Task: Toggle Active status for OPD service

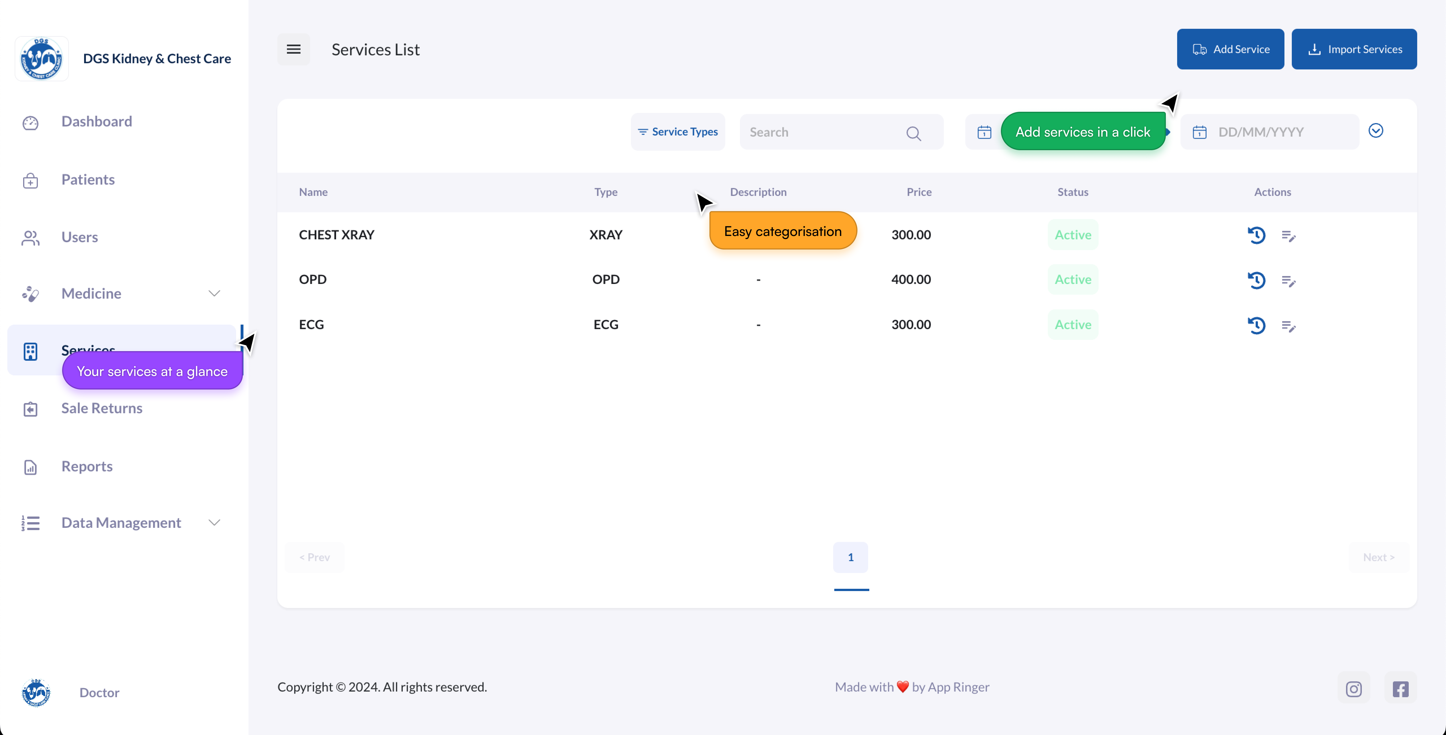Action: (x=1072, y=279)
